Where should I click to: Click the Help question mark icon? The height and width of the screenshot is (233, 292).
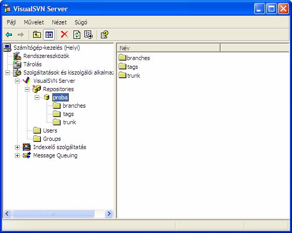pyautogui.click(x=104, y=35)
